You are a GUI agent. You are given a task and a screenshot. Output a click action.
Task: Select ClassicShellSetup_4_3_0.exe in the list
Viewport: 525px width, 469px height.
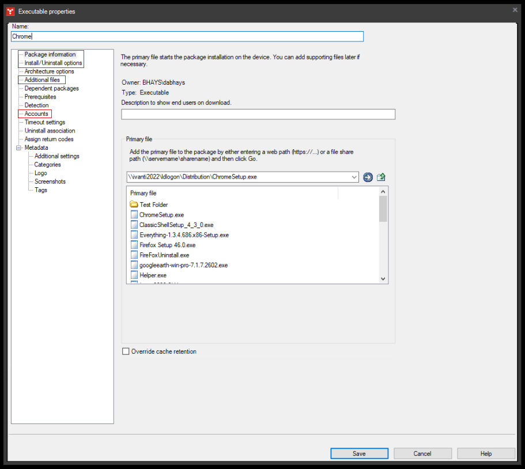coord(176,225)
